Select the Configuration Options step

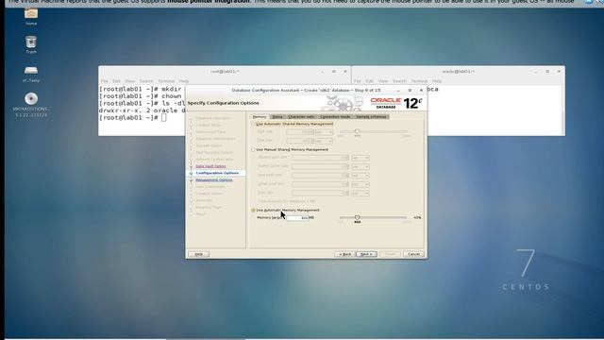[217, 173]
